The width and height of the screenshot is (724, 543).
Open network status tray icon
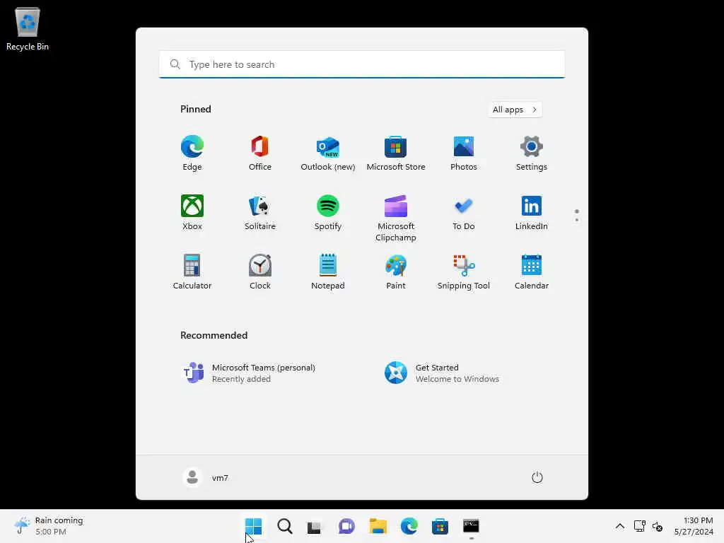[639, 526]
